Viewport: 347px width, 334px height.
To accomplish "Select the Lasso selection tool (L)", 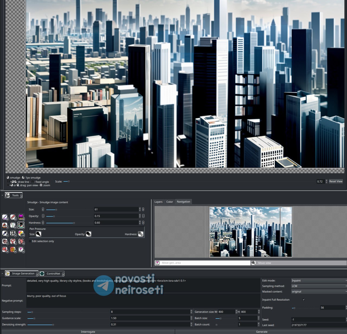I will tap(13, 241).
